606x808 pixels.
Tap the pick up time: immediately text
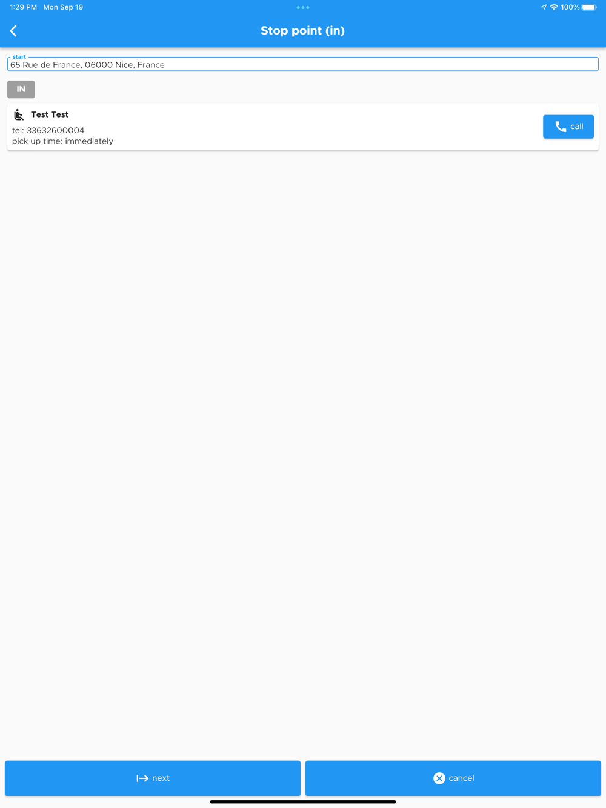(x=62, y=141)
